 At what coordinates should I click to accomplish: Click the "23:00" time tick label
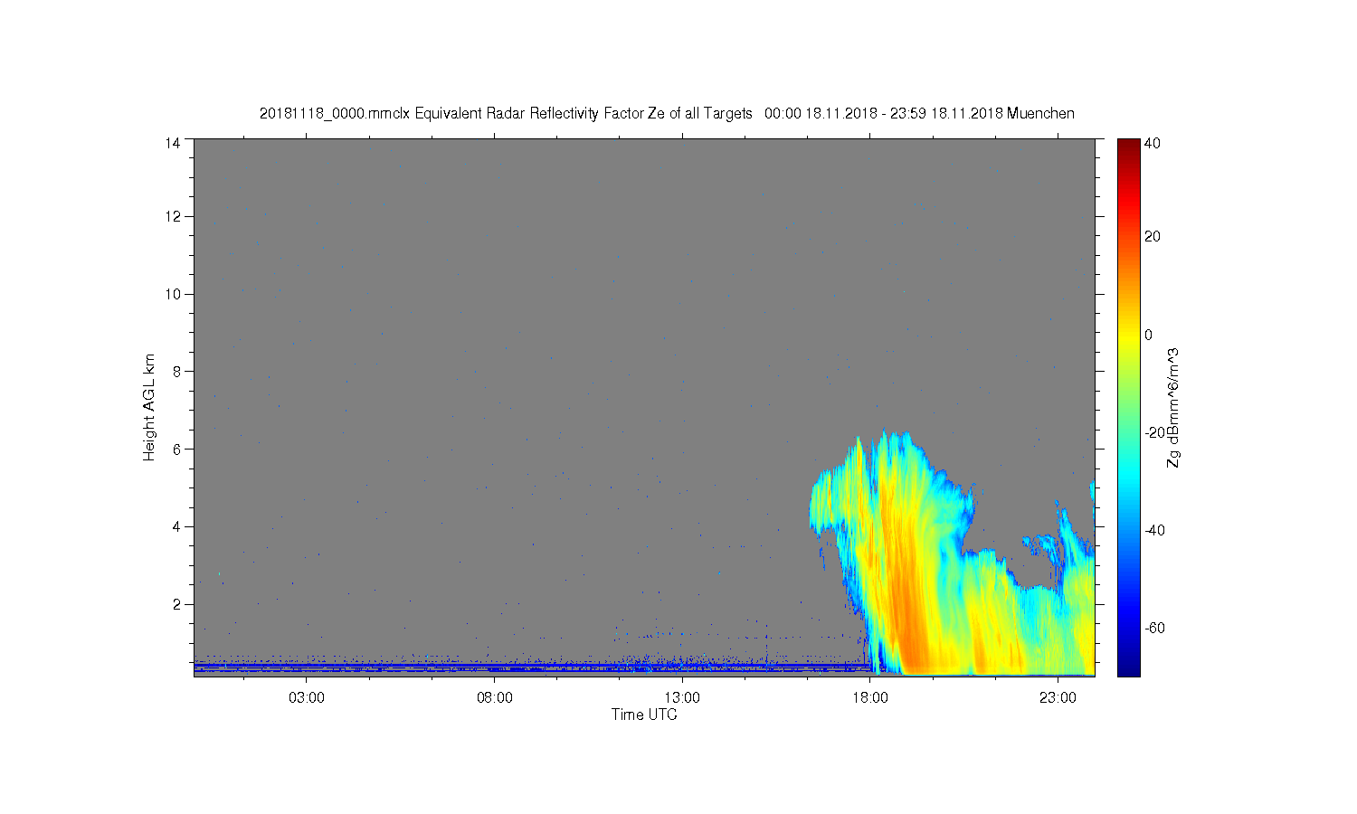(1058, 697)
